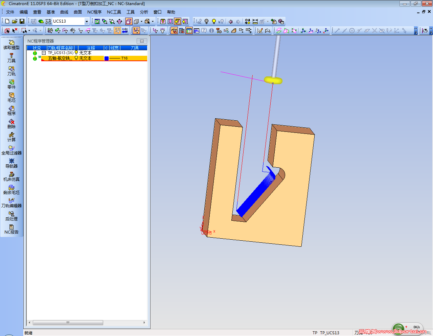Open the NC程序 menu
This screenshot has width=433, height=336.
coord(94,12)
